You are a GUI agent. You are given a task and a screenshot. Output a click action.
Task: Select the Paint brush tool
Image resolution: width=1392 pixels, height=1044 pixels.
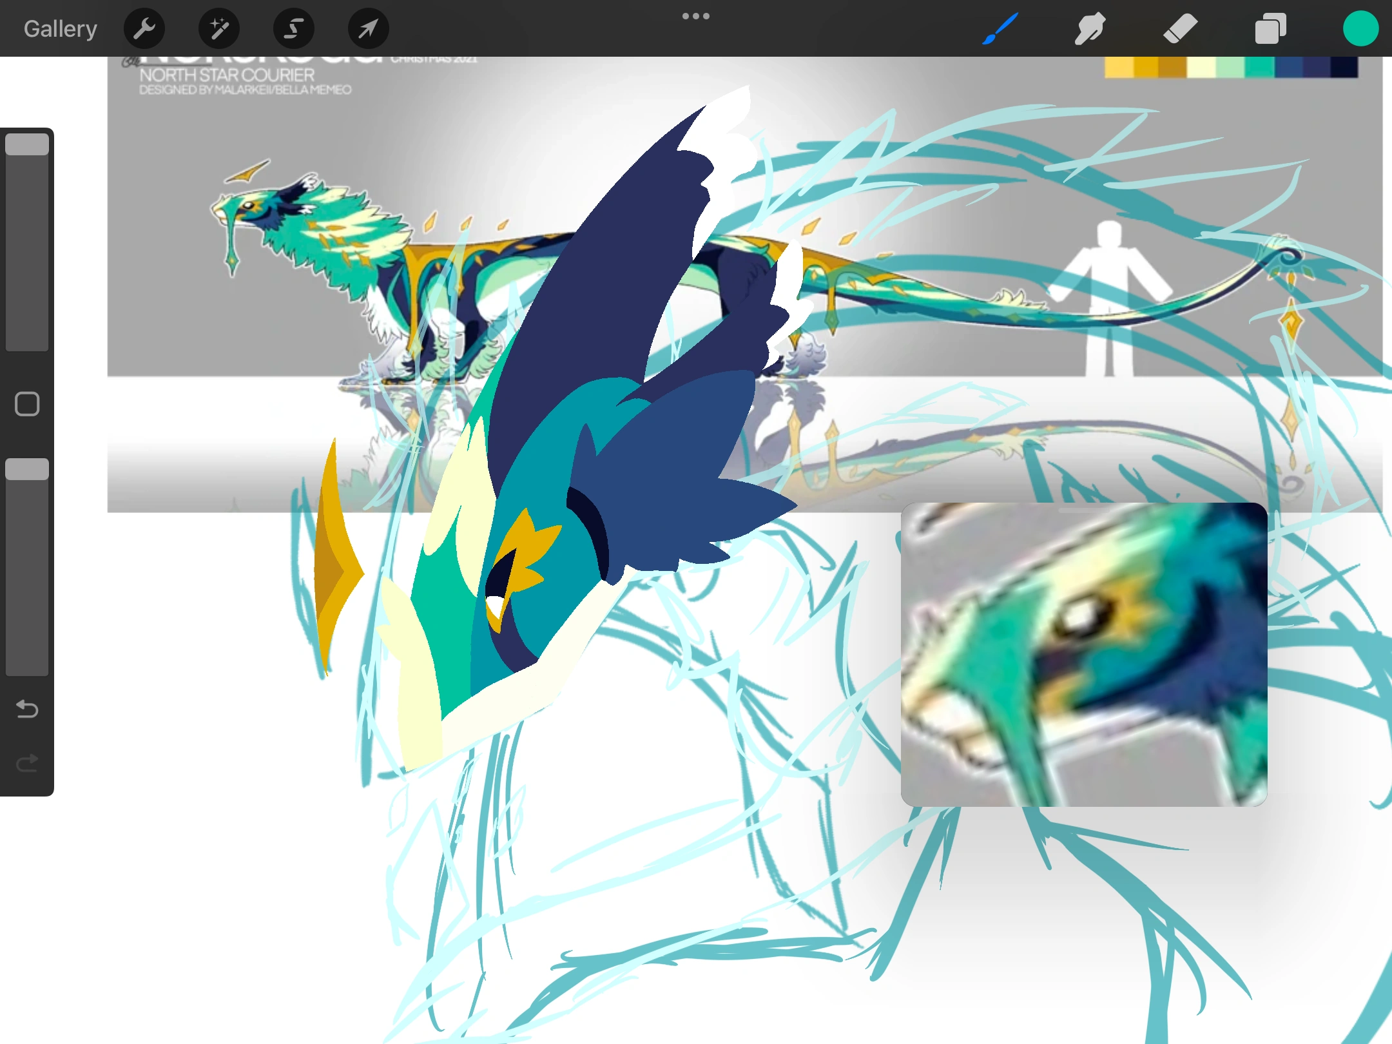[x=1001, y=29]
